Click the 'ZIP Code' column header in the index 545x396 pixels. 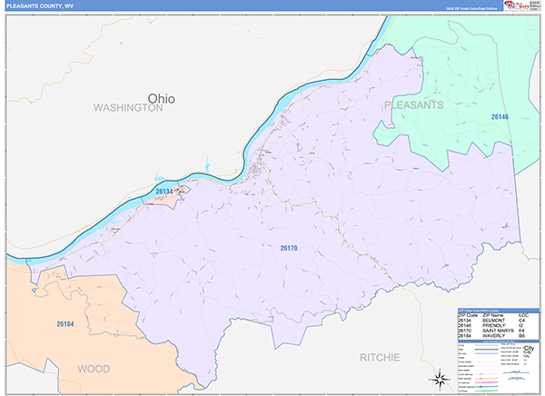[x=468, y=315]
